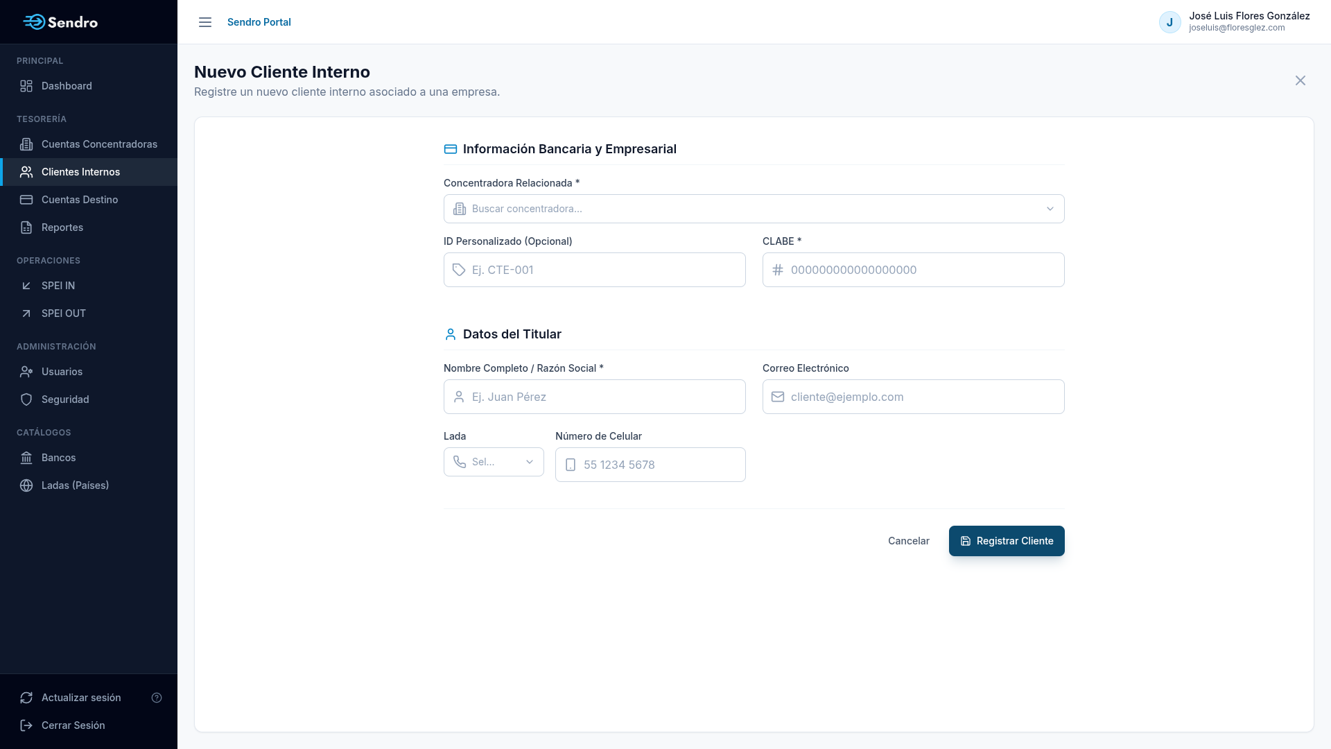
Task: Go to Usuarios administration
Action: click(x=89, y=372)
